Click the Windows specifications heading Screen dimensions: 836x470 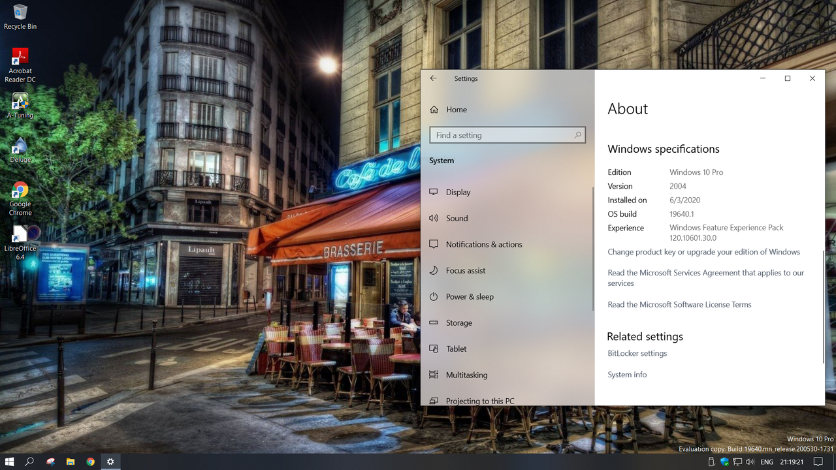point(664,149)
